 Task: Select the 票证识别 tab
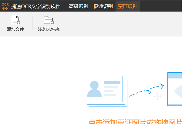coord(127,6)
